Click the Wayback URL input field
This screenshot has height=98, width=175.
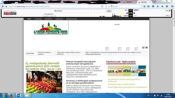pos(80,11)
